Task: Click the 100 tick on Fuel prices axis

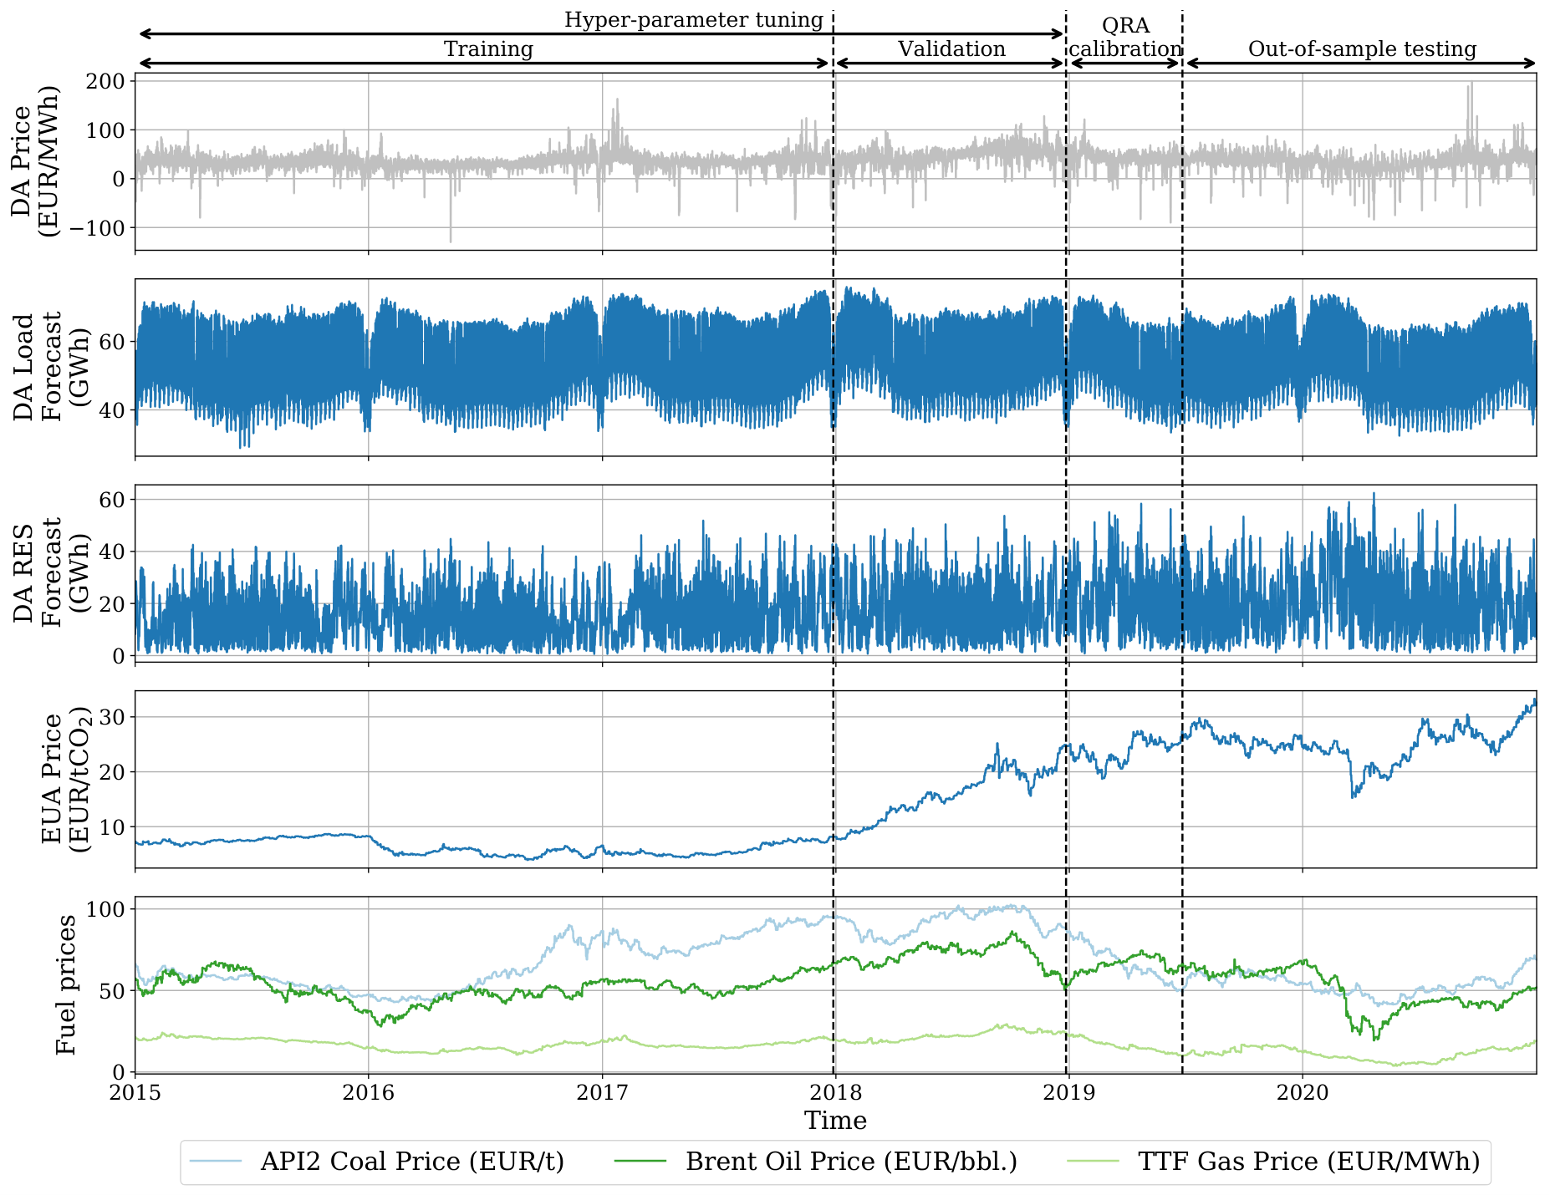Action: coord(107,909)
